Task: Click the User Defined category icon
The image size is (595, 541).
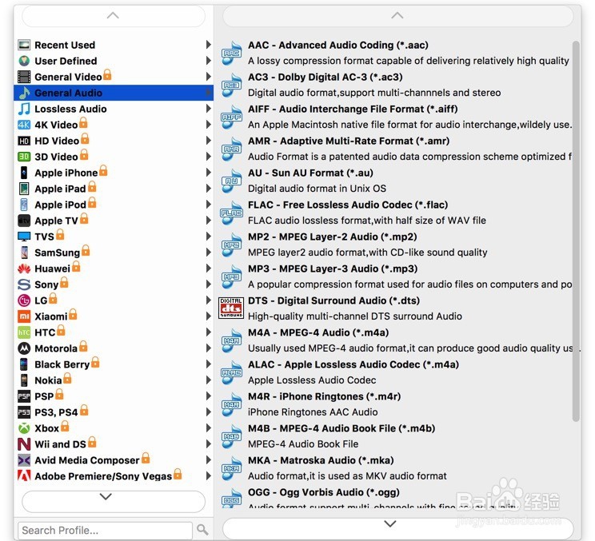Action: 24,61
